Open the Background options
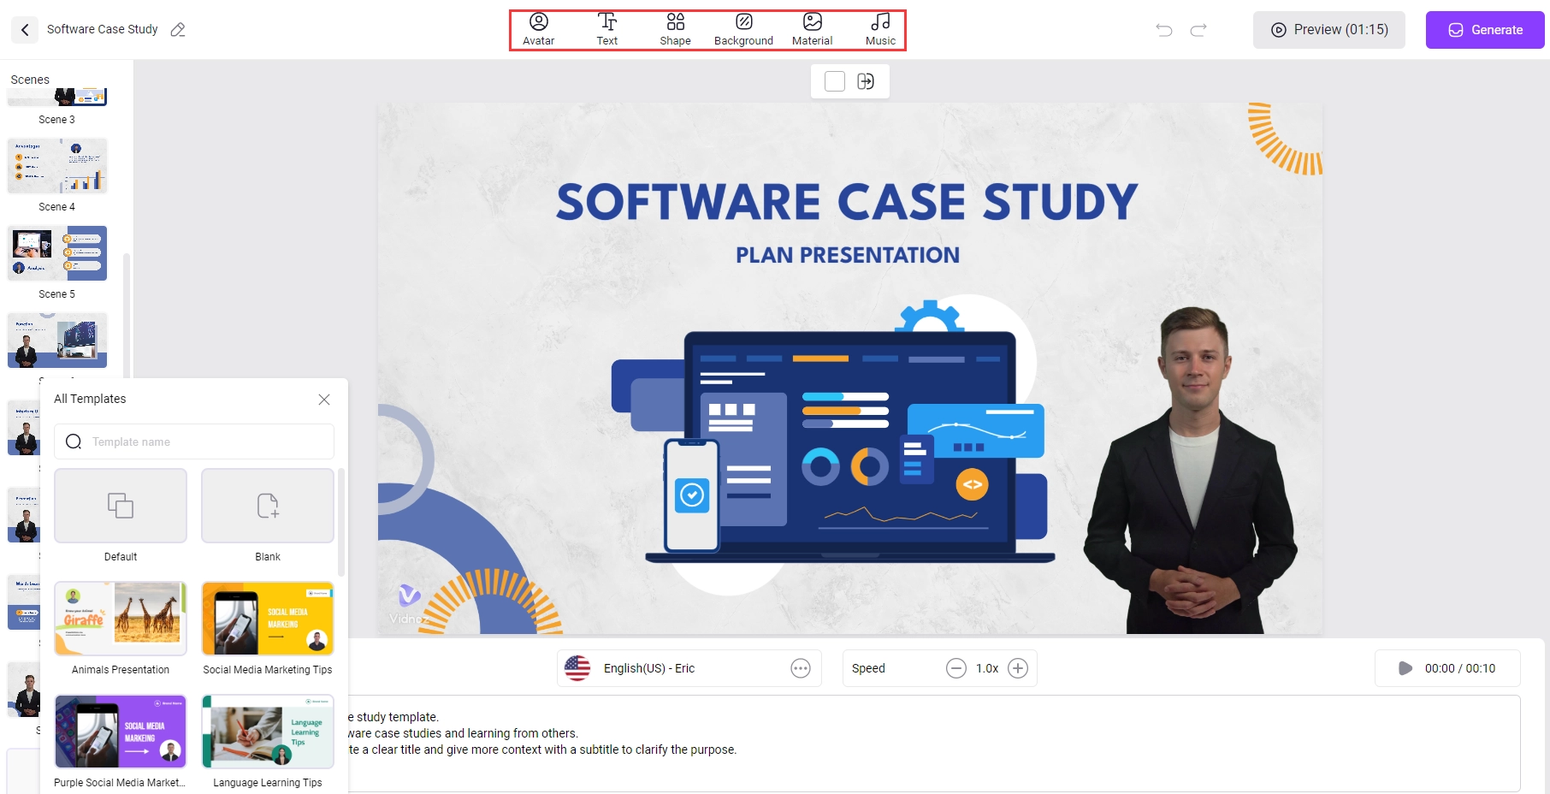 click(743, 29)
